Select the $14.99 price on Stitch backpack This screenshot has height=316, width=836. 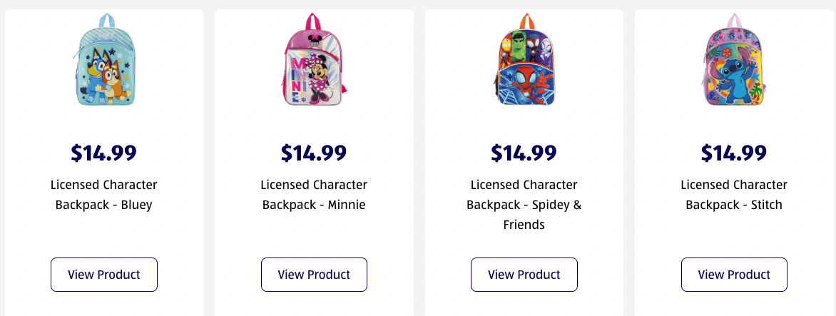coord(734,153)
